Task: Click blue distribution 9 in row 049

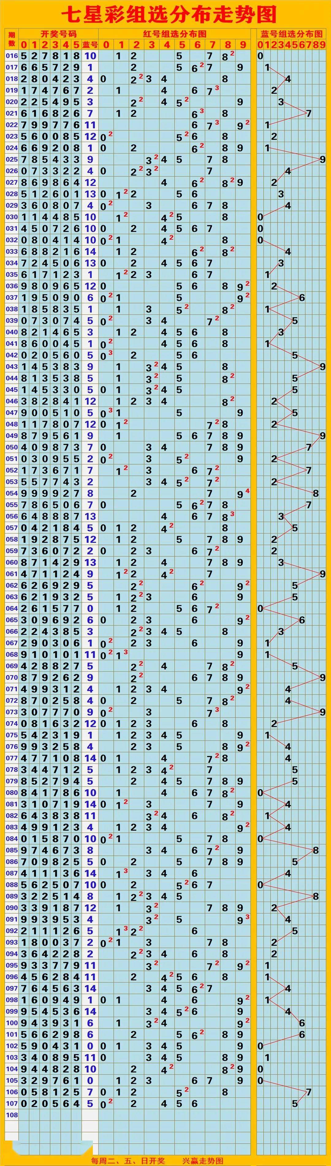Action: tap(322, 436)
